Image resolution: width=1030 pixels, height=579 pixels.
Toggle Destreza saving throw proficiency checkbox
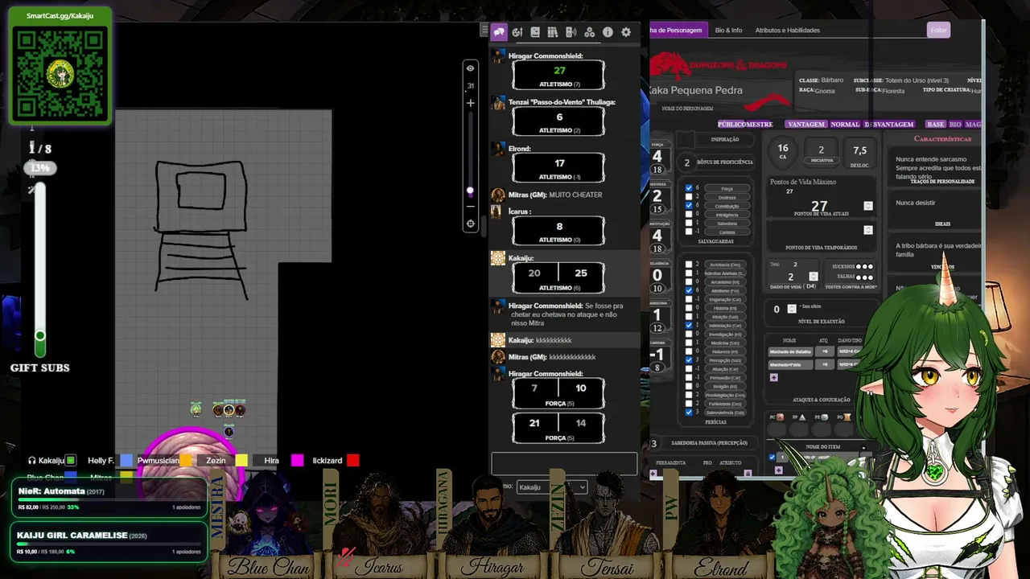tap(689, 197)
